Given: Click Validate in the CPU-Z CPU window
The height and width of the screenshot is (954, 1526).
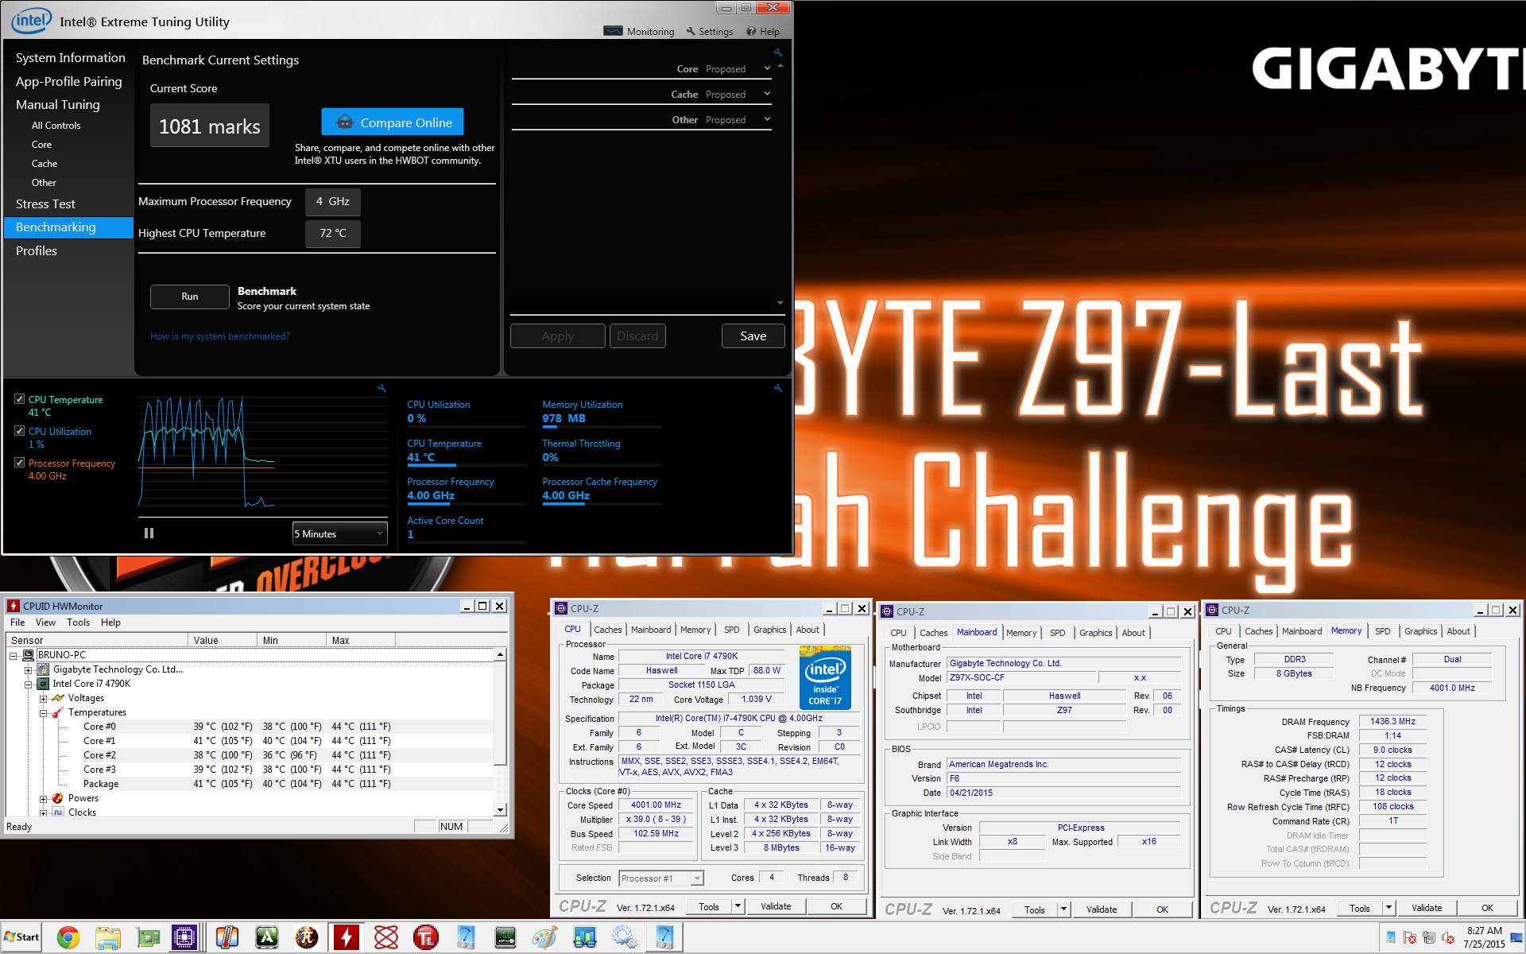Looking at the screenshot, I should [776, 906].
